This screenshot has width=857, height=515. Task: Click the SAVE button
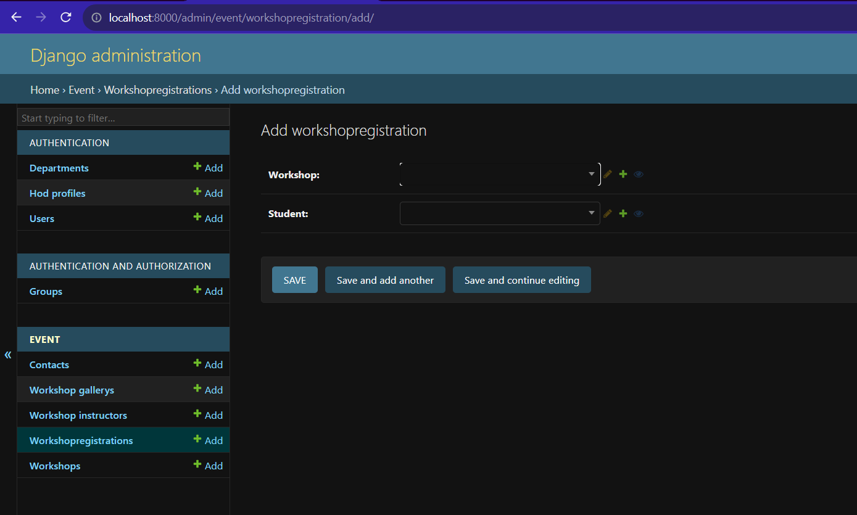click(295, 280)
